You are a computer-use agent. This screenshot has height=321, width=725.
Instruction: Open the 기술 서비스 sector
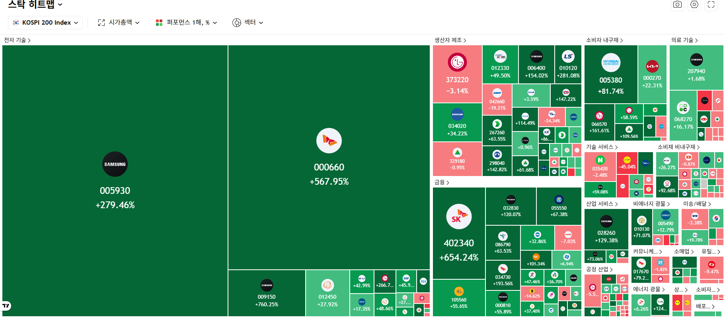click(602, 147)
